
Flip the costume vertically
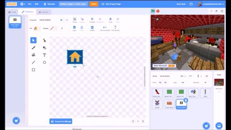(x=115, y=28)
